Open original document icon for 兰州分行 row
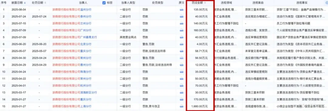The width and height of the screenshot is (328, 111). tap(182, 23)
